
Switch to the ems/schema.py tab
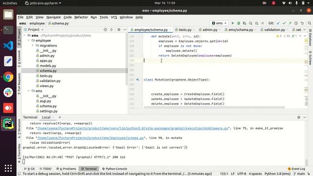point(241,30)
